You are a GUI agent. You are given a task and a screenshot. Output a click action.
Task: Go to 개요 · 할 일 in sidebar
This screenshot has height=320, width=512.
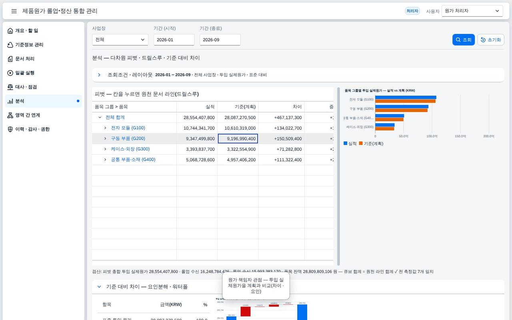click(x=44, y=31)
